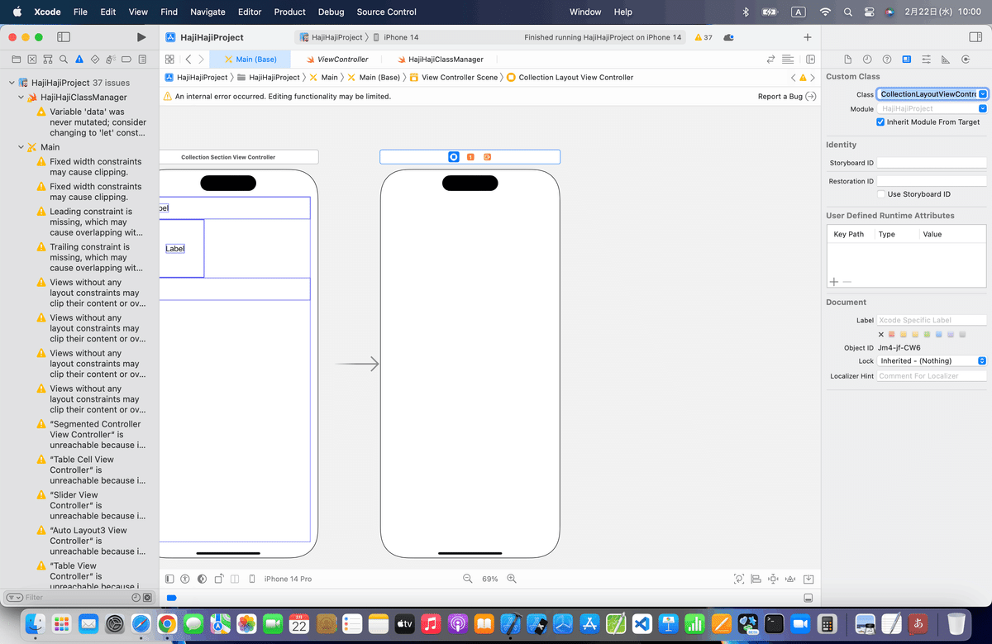Click the Document Label field
This screenshot has width=992, height=644.
click(932, 320)
